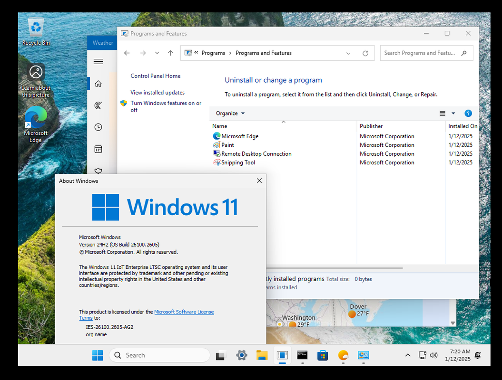Open Task View from taskbar

[x=221, y=355]
